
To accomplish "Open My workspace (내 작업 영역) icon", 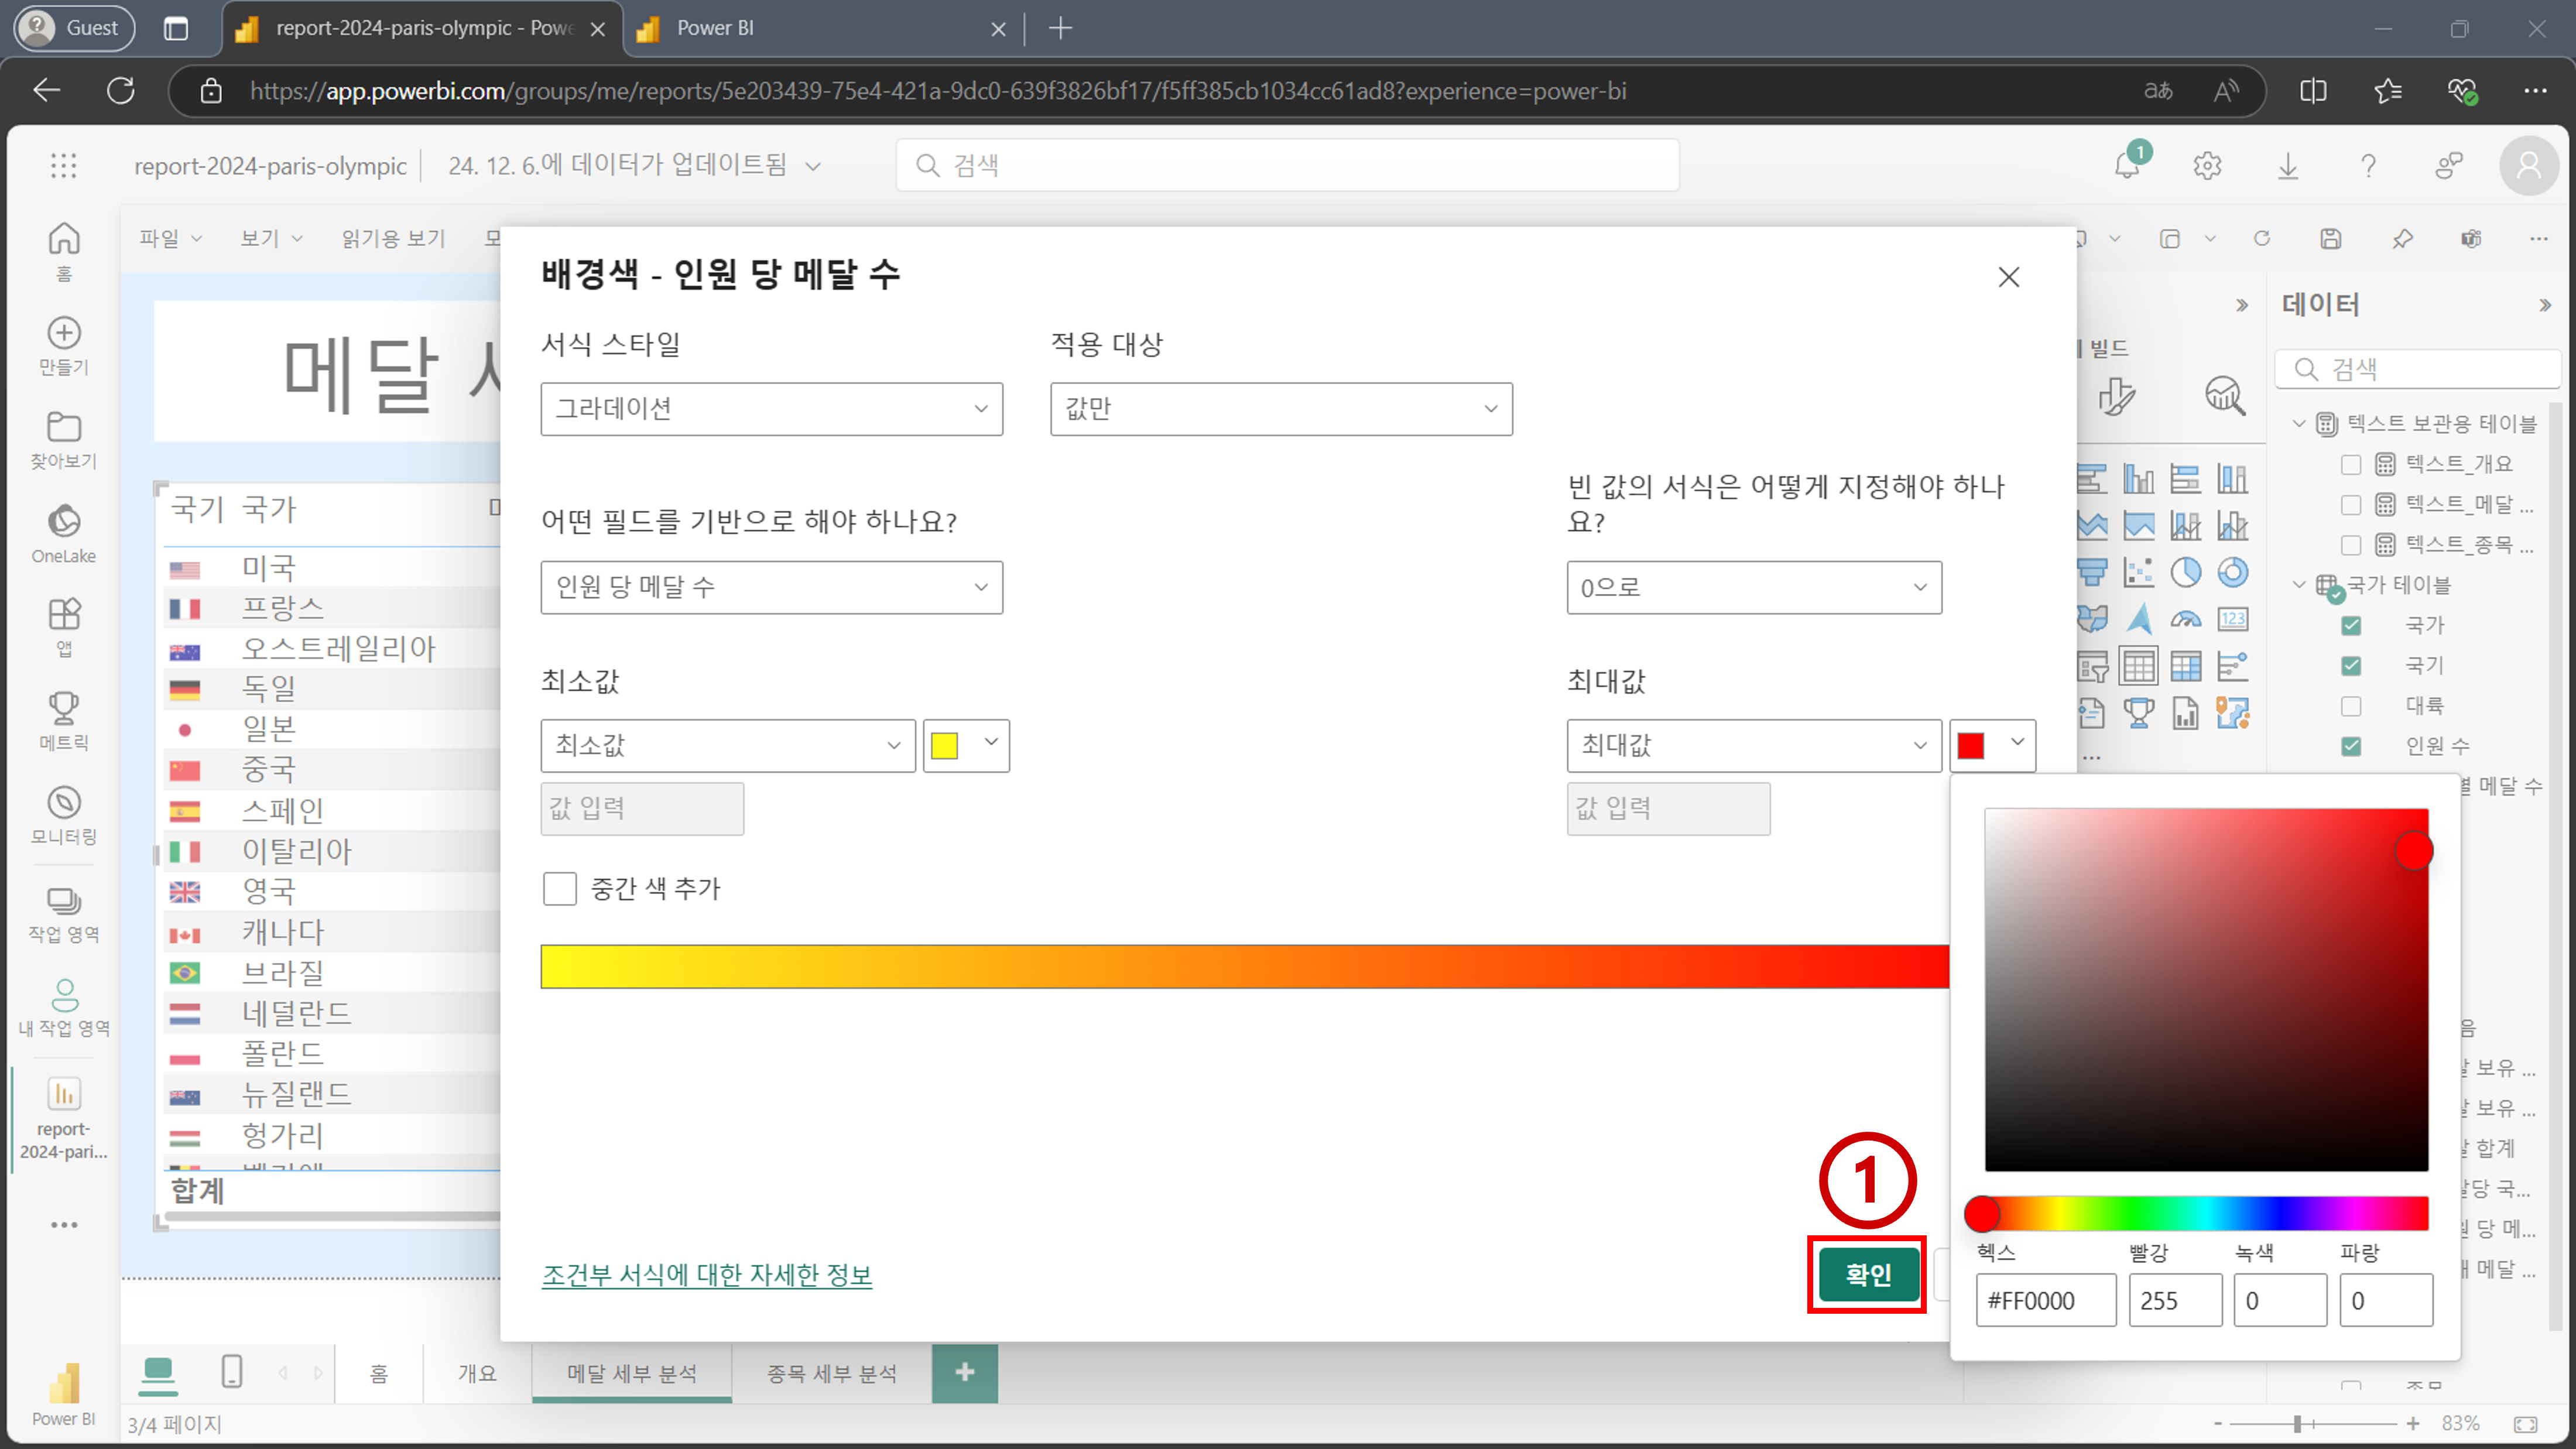I will pyautogui.click(x=64, y=1008).
